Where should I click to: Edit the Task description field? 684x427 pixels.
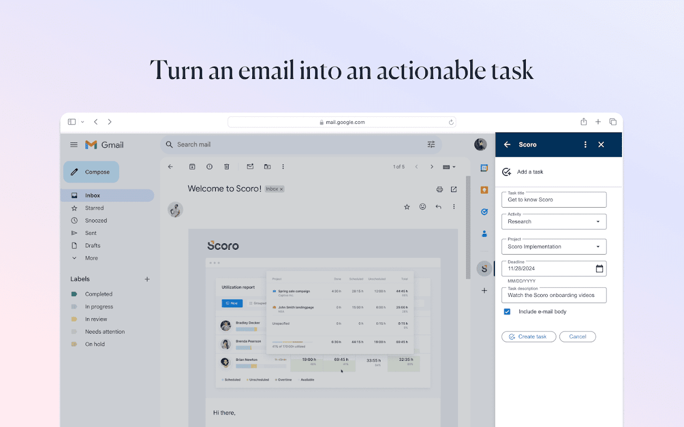tap(554, 295)
